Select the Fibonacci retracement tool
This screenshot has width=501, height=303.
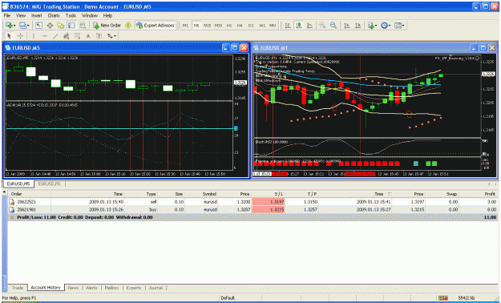pos(77,36)
